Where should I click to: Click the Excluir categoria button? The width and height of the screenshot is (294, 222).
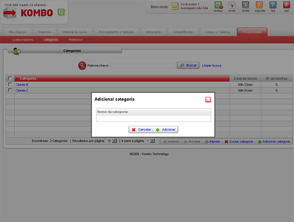coord(239,141)
